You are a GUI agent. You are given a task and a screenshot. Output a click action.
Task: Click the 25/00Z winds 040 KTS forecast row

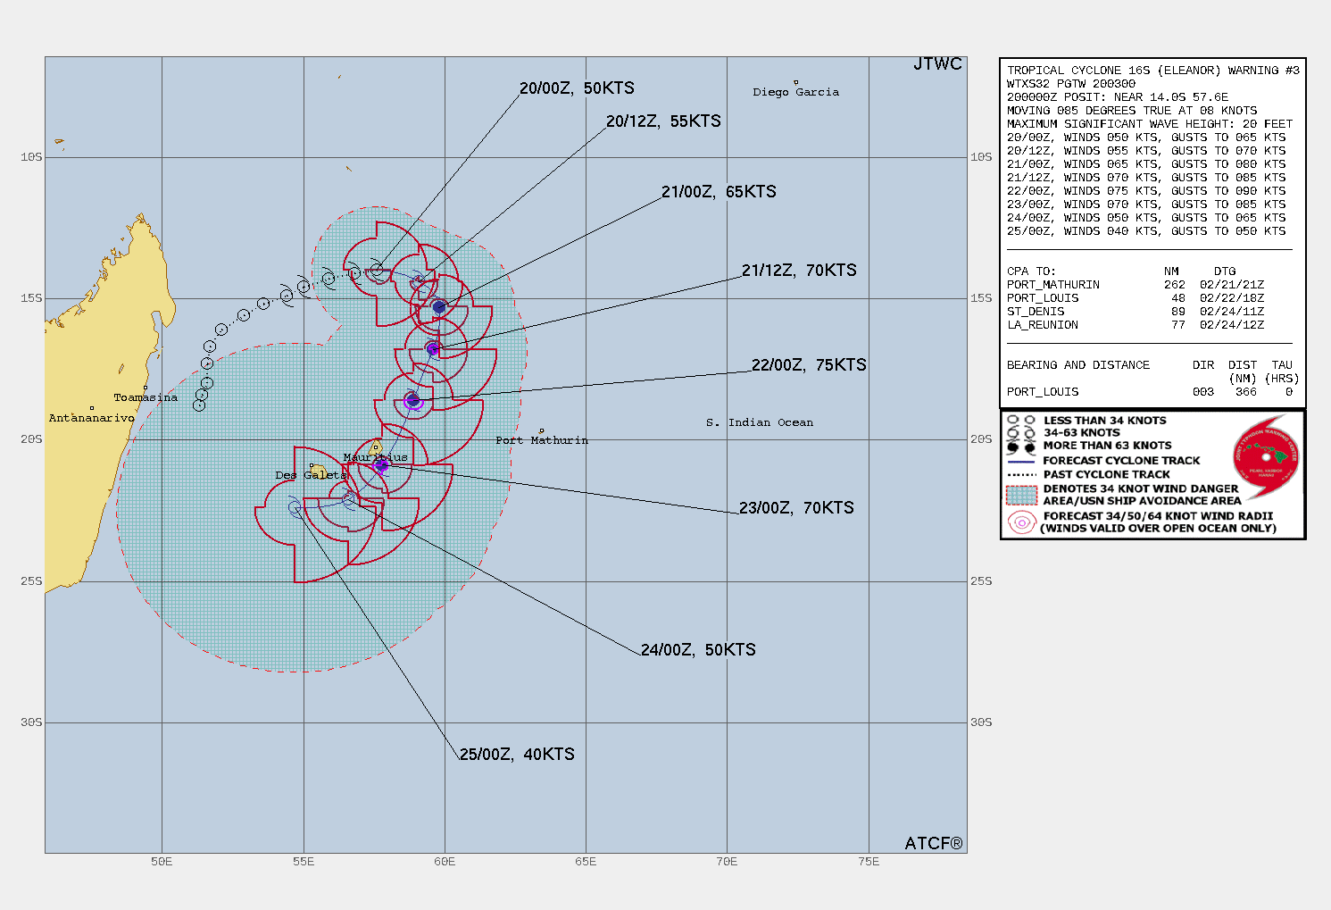pyautogui.click(x=1146, y=231)
